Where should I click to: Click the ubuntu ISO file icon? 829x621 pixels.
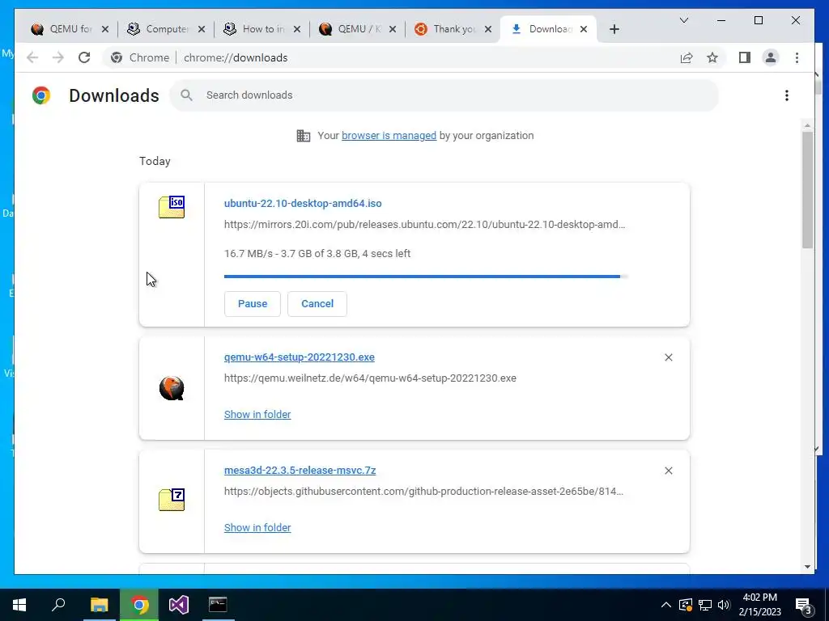172,206
